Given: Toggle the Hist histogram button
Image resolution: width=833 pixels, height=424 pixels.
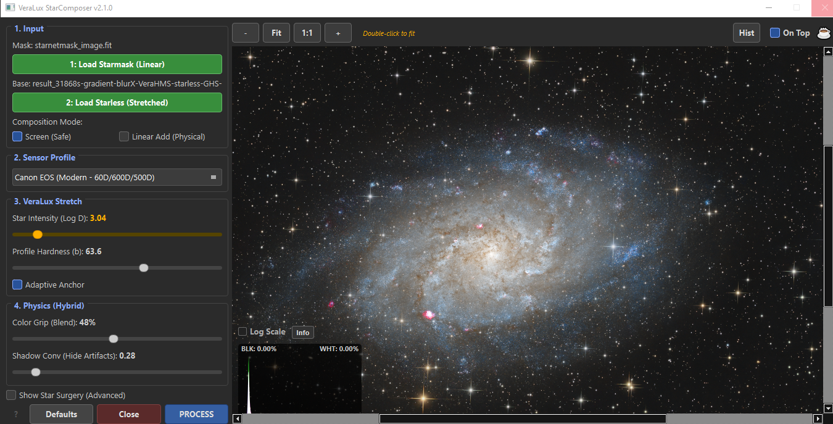Looking at the screenshot, I should [747, 33].
